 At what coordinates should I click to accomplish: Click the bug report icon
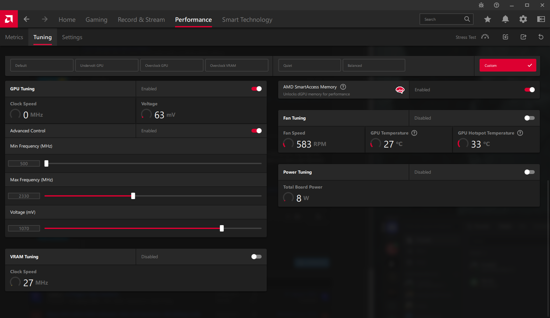point(481,5)
